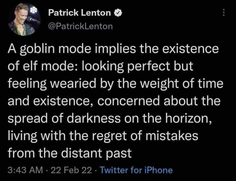Click the text "from the distant past"

click(70, 153)
